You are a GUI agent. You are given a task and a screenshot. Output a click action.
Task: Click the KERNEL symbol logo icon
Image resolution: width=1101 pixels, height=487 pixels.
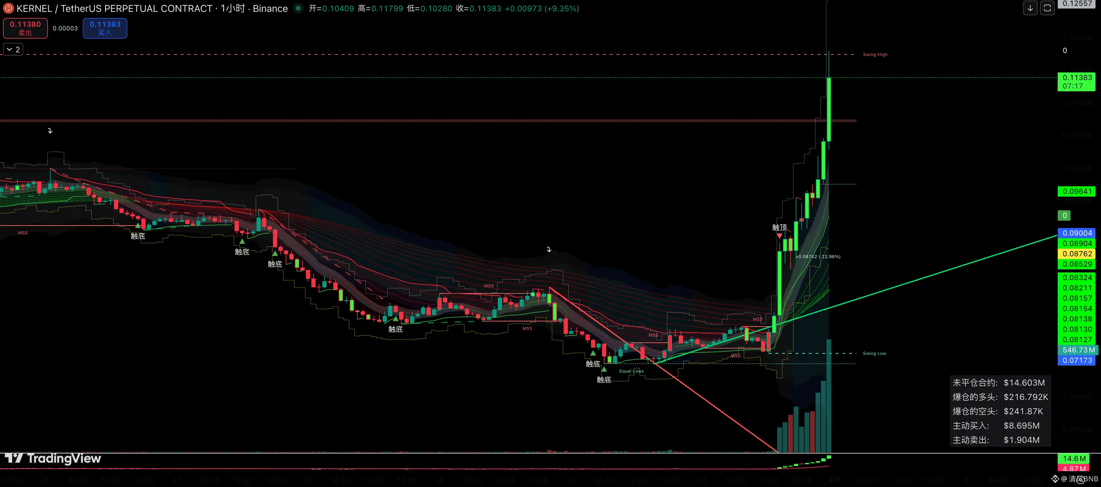coord(8,9)
